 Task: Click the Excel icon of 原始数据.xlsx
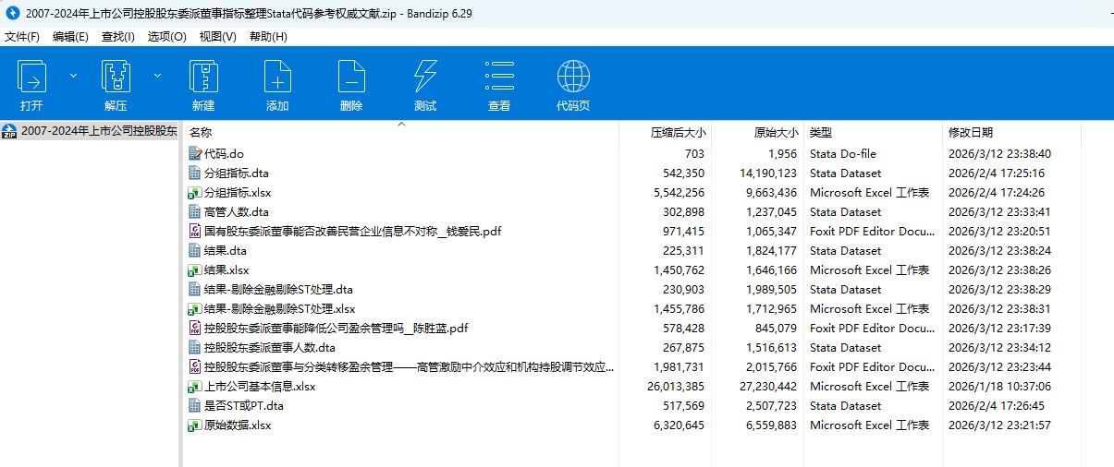[x=194, y=425]
